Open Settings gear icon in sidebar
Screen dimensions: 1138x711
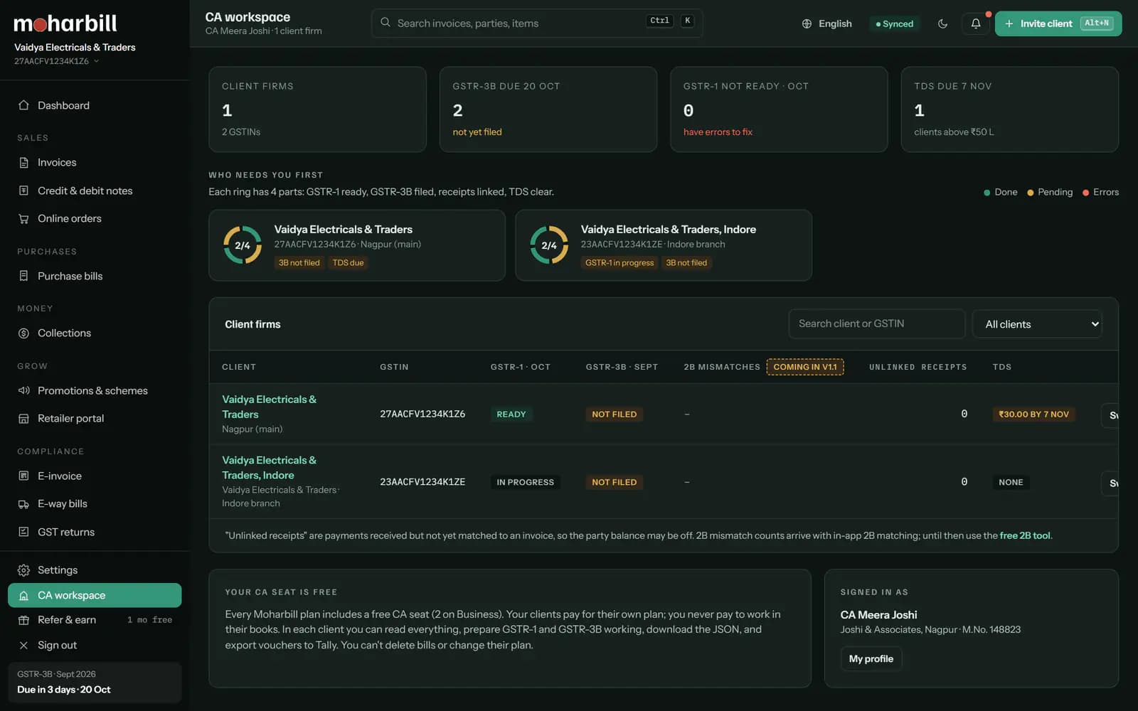coord(23,570)
